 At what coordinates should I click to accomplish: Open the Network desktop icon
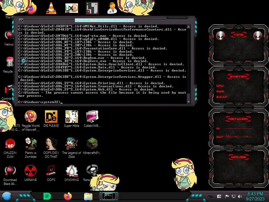[x=9, y=38]
